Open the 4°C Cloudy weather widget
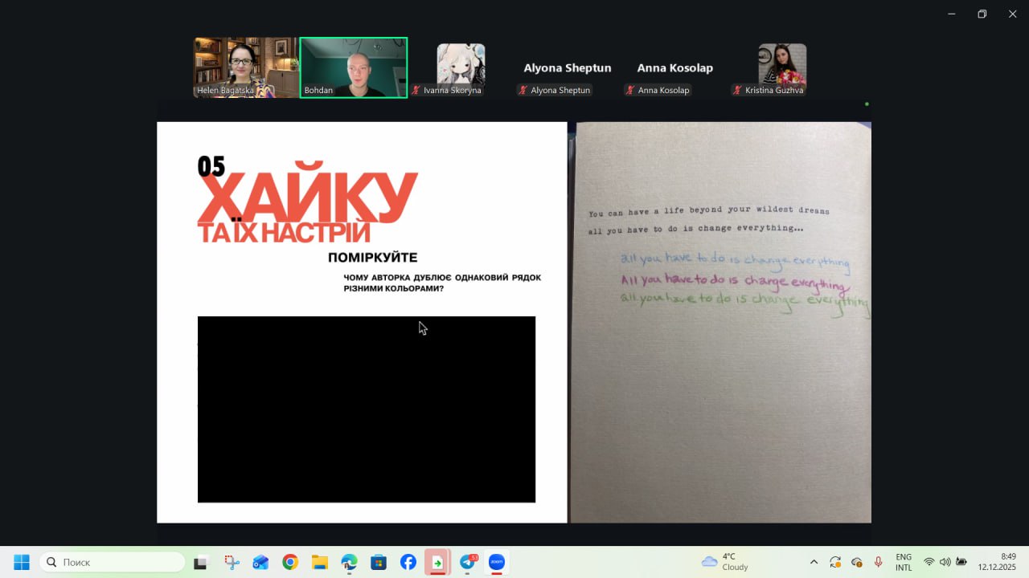 point(725,562)
